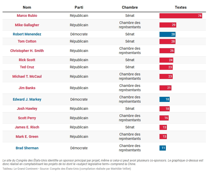
Task: Sort by the Textes column header
Action: (181, 7)
